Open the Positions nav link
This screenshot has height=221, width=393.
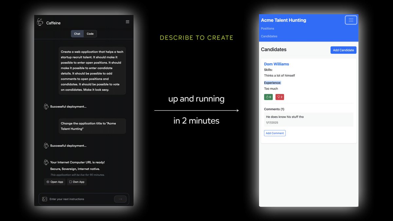point(268,28)
